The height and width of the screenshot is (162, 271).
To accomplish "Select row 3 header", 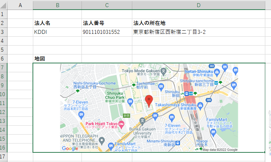I will tap(3, 32).
